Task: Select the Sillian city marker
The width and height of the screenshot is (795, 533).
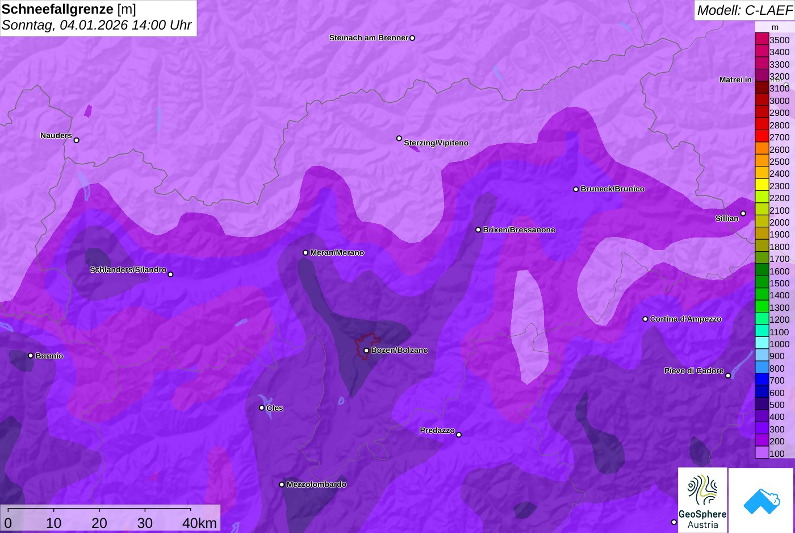Action: [x=743, y=214]
